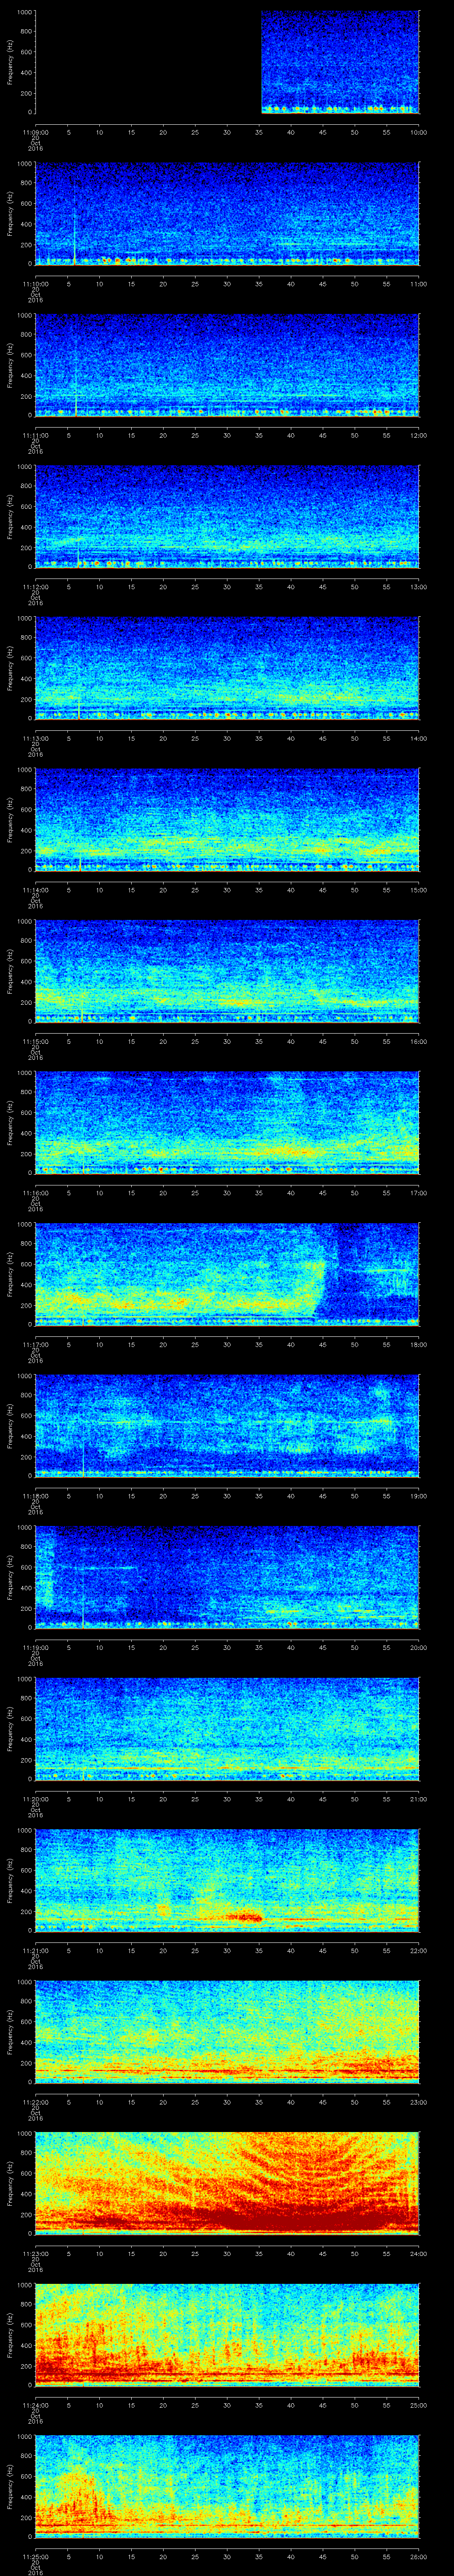The image size is (454, 2576).
Task: Select the 11:17:00 time label
Action: tap(36, 1344)
